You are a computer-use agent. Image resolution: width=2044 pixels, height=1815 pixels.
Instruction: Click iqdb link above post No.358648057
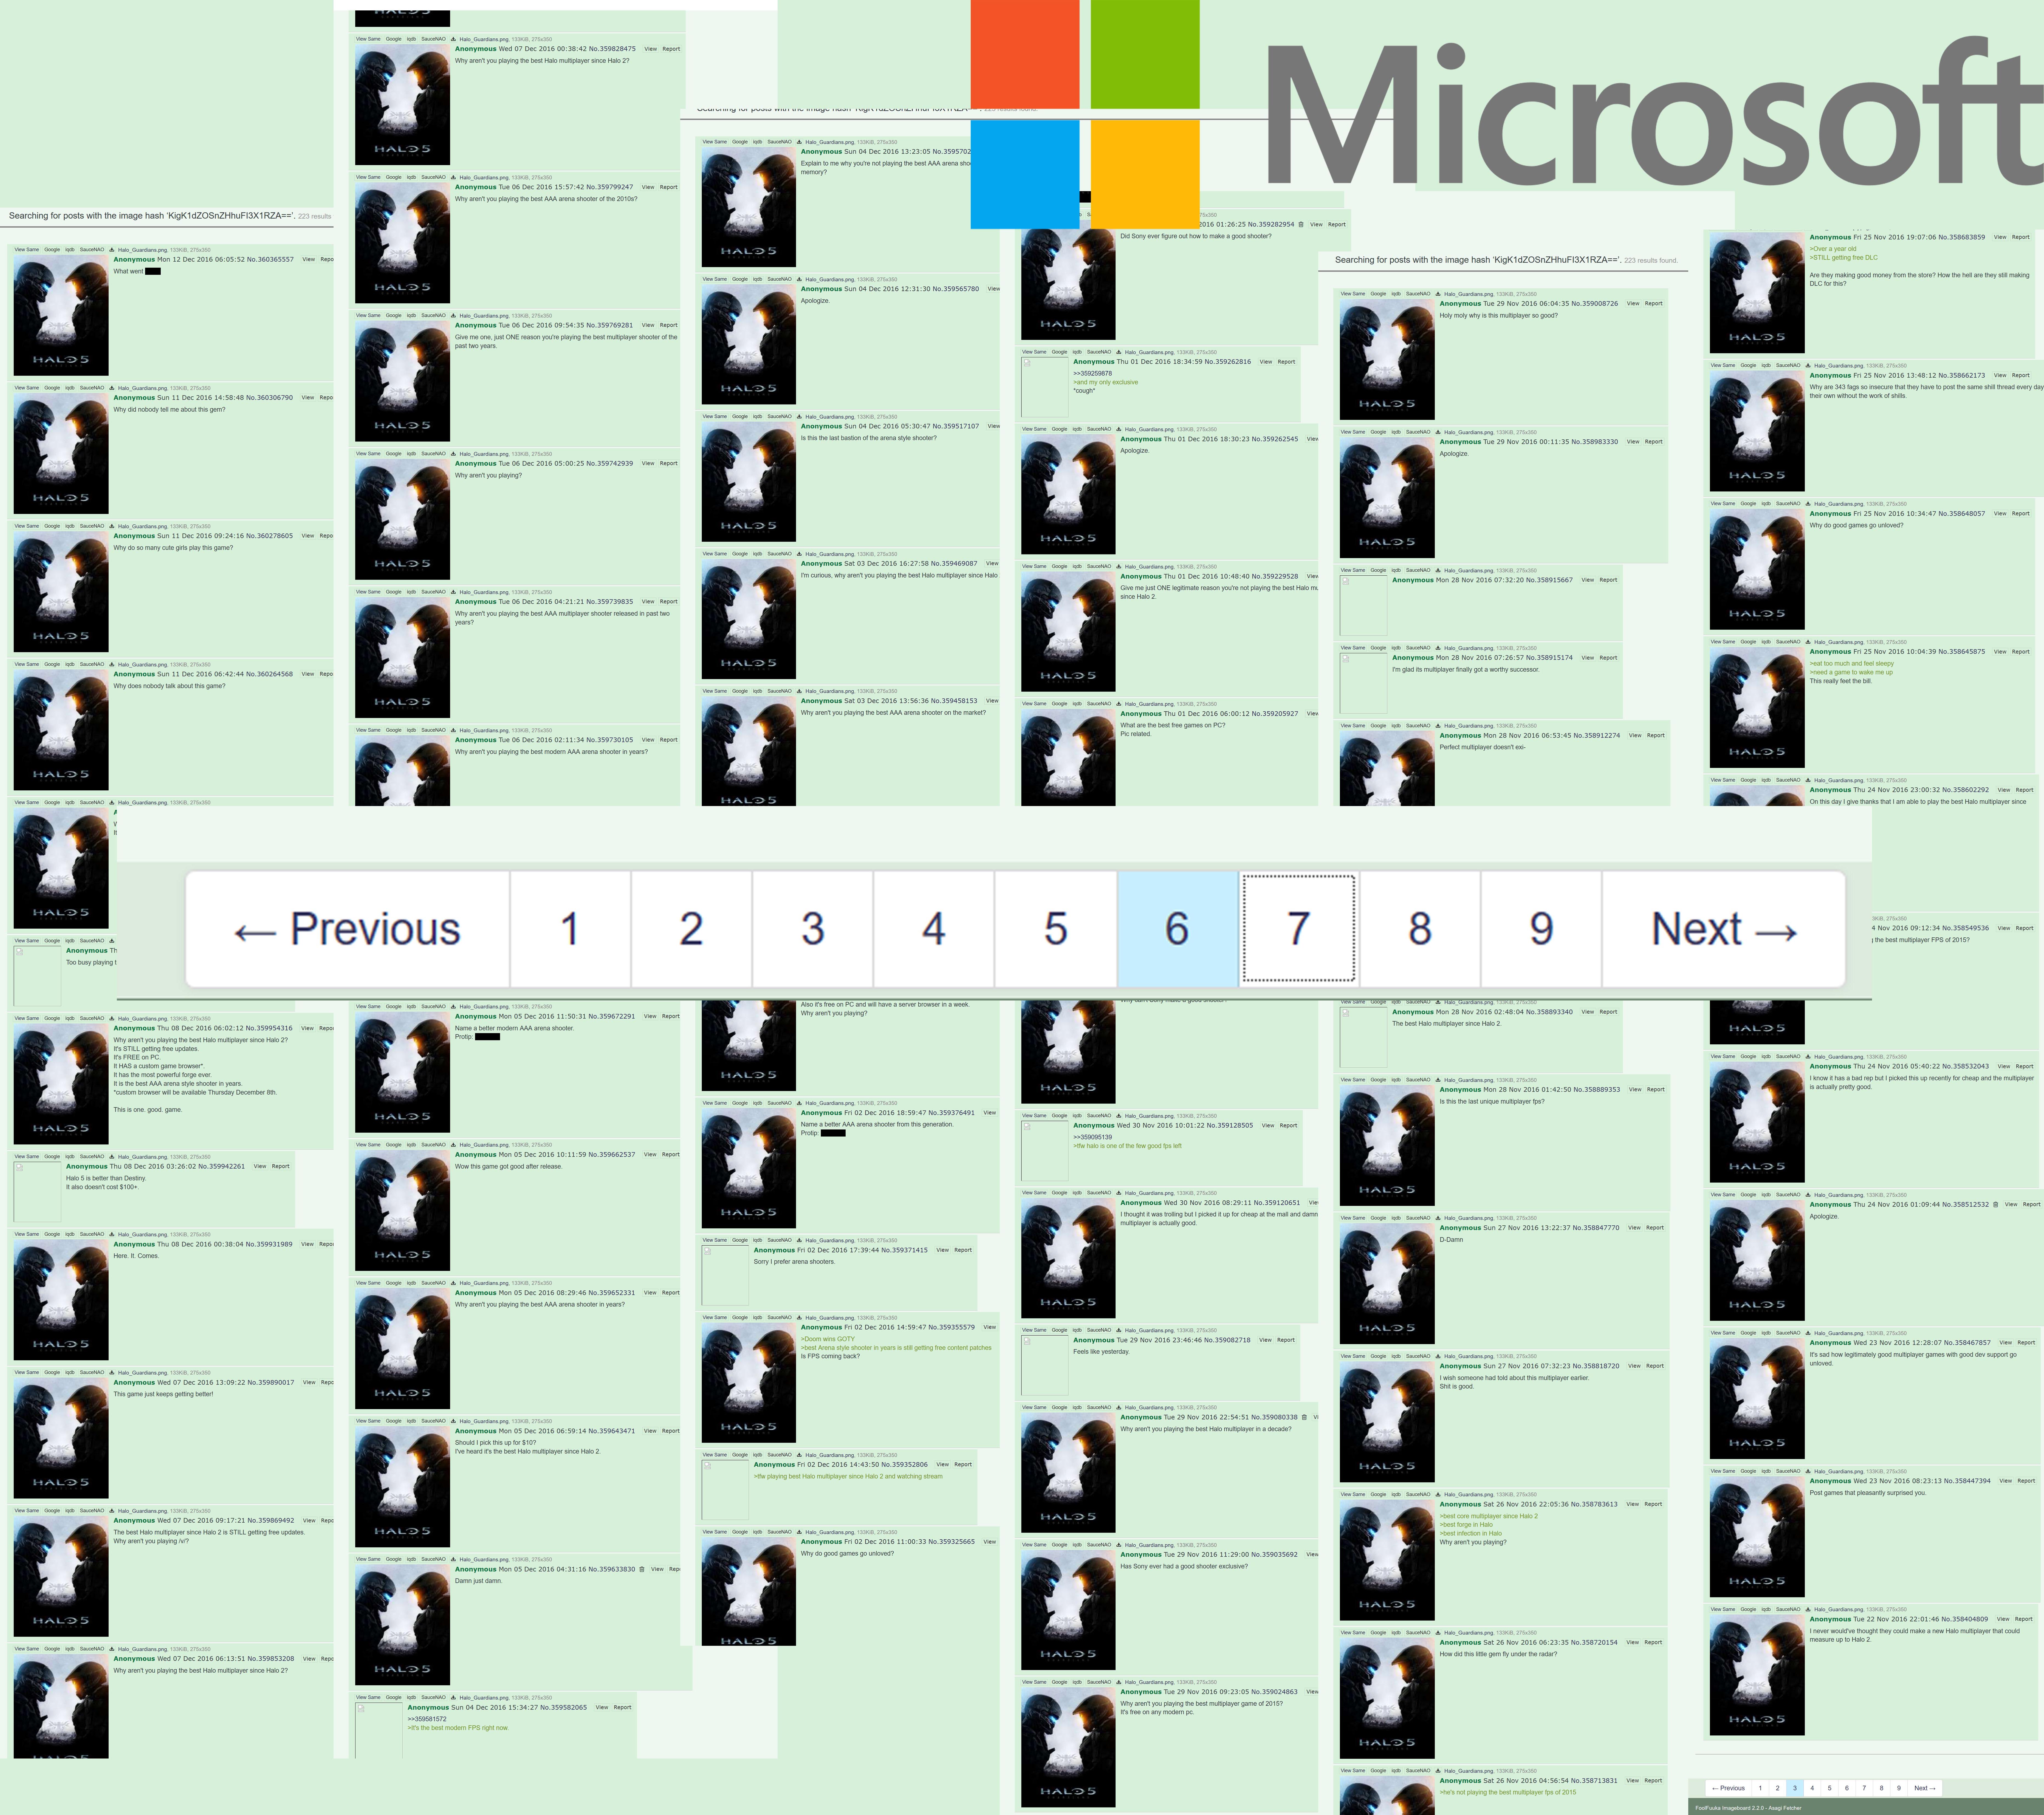[x=1766, y=504]
